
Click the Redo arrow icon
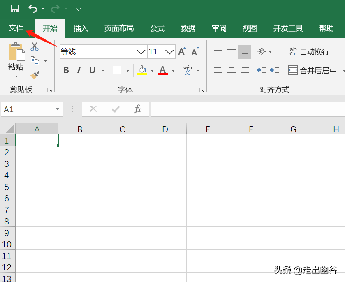(x=55, y=9)
